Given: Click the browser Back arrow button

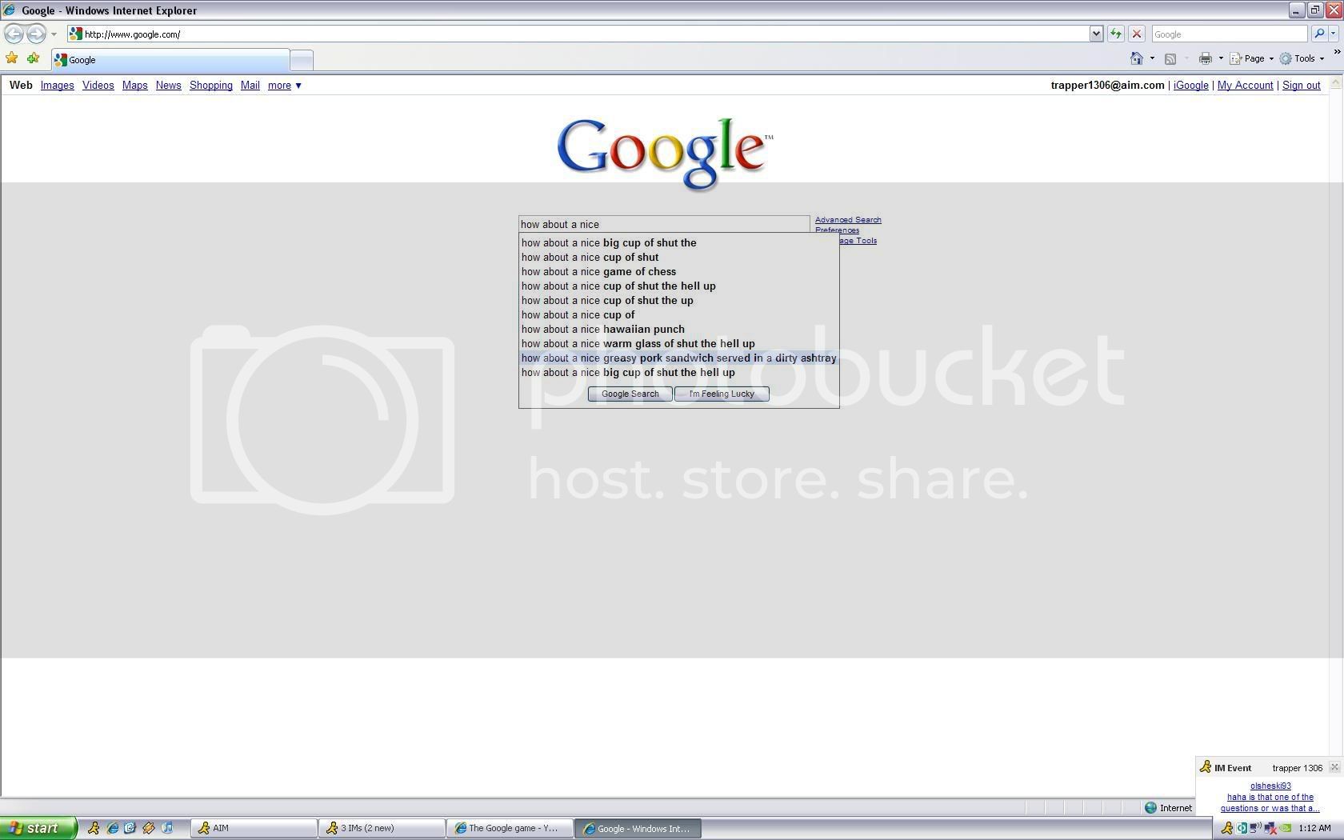Looking at the screenshot, I should (14, 34).
